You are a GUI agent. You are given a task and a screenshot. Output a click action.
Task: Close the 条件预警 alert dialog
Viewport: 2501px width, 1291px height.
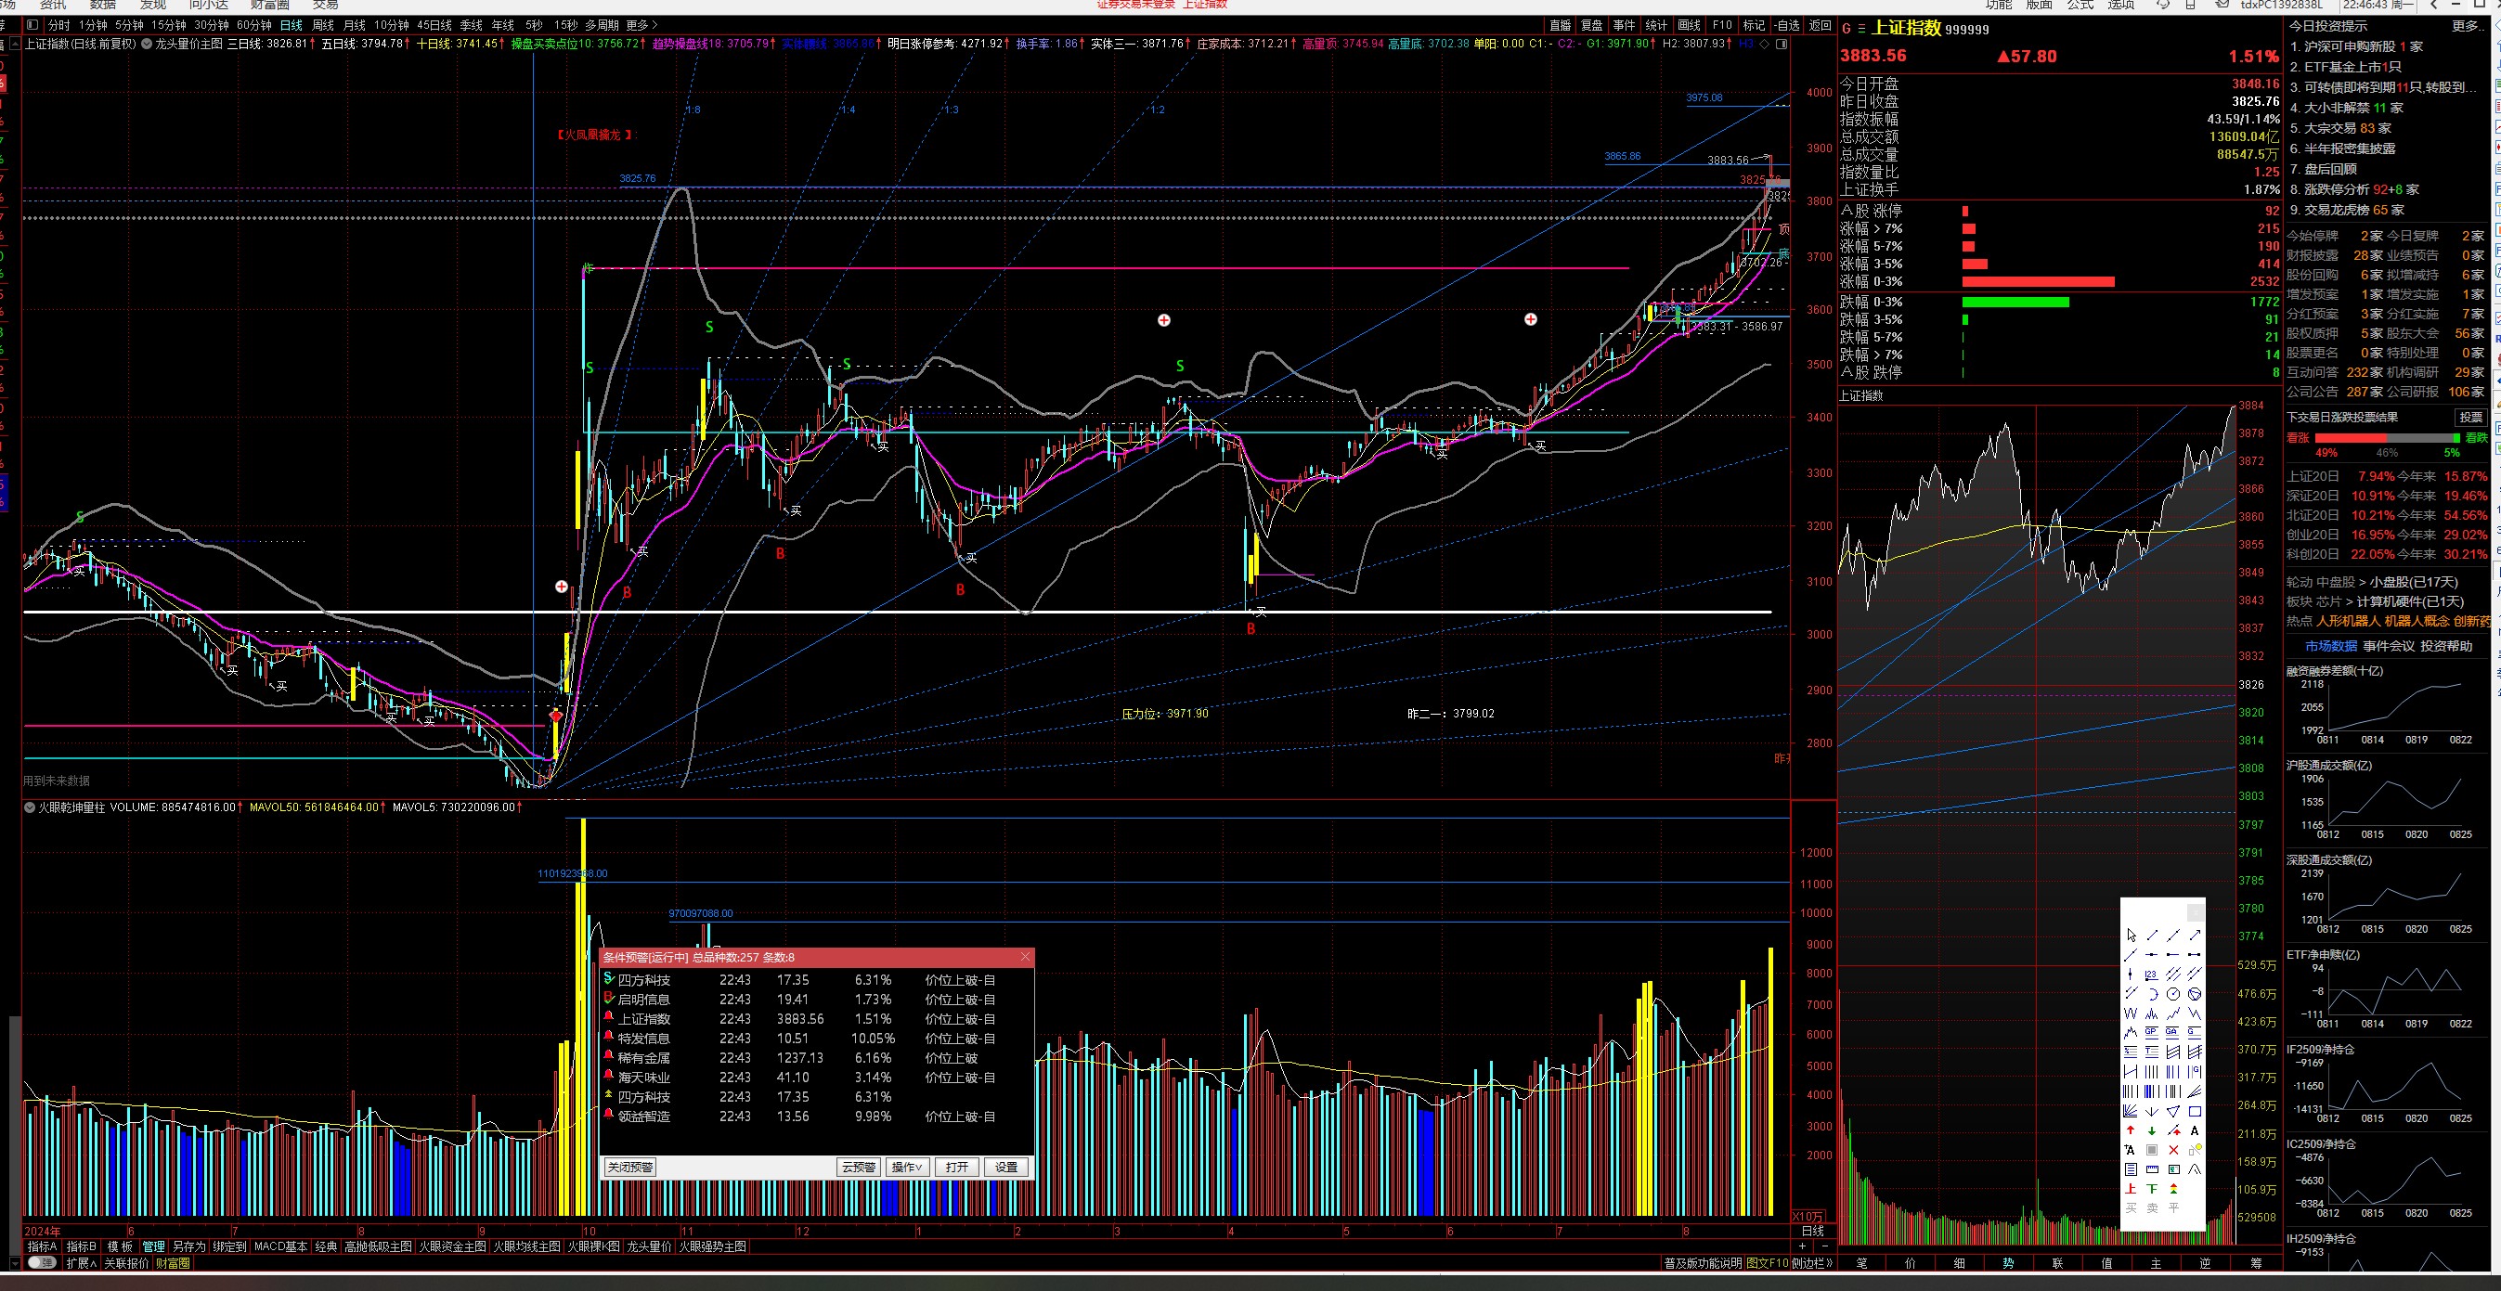[x=1025, y=957]
